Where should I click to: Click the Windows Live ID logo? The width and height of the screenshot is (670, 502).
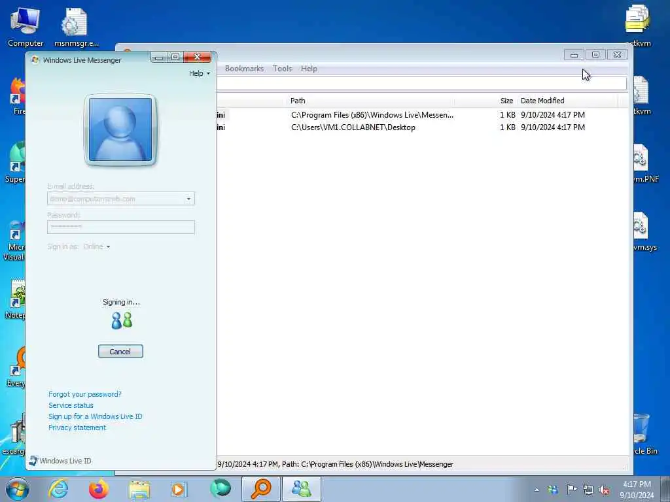coord(60,461)
